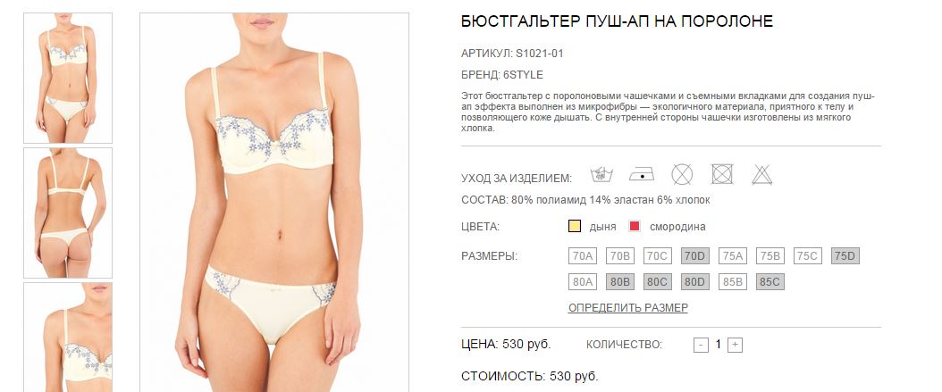Viewport: 942px width, 392px height.
Task: Select size 85B
Action: click(x=732, y=281)
